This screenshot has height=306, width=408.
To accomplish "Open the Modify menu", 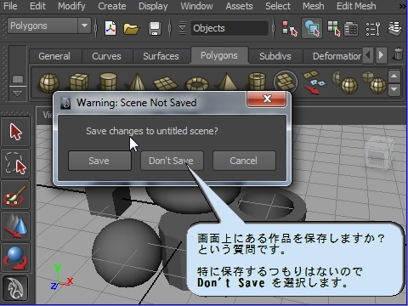I will tap(71, 6).
